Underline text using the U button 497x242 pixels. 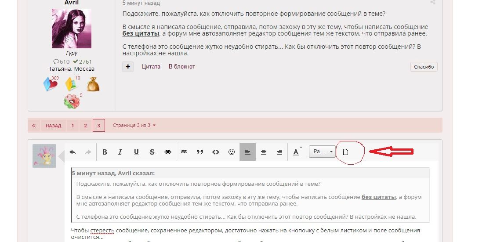pyautogui.click(x=136, y=152)
